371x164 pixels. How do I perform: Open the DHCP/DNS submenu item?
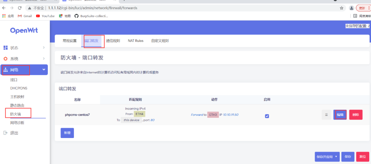click(19, 88)
